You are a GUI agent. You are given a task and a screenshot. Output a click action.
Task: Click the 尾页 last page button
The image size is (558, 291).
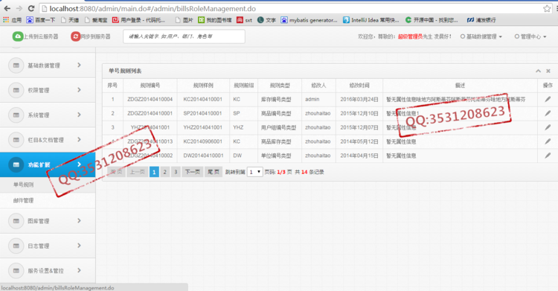click(x=214, y=172)
